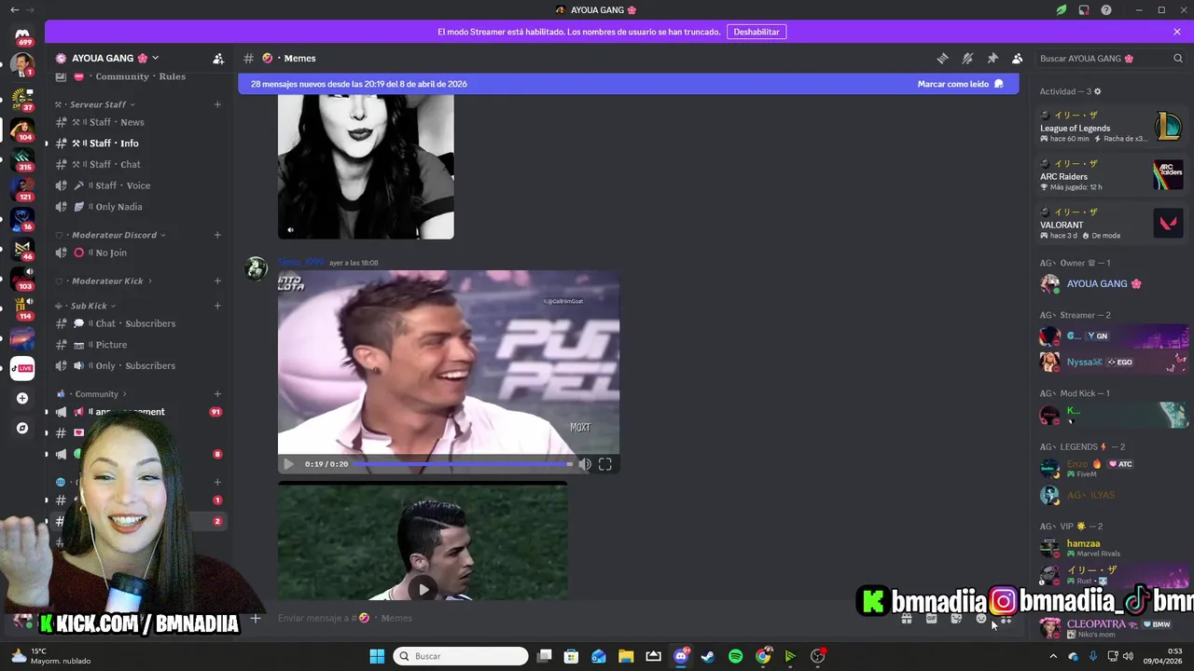Click the plus attach button in message bar
The height and width of the screenshot is (671, 1194).
coord(256,618)
